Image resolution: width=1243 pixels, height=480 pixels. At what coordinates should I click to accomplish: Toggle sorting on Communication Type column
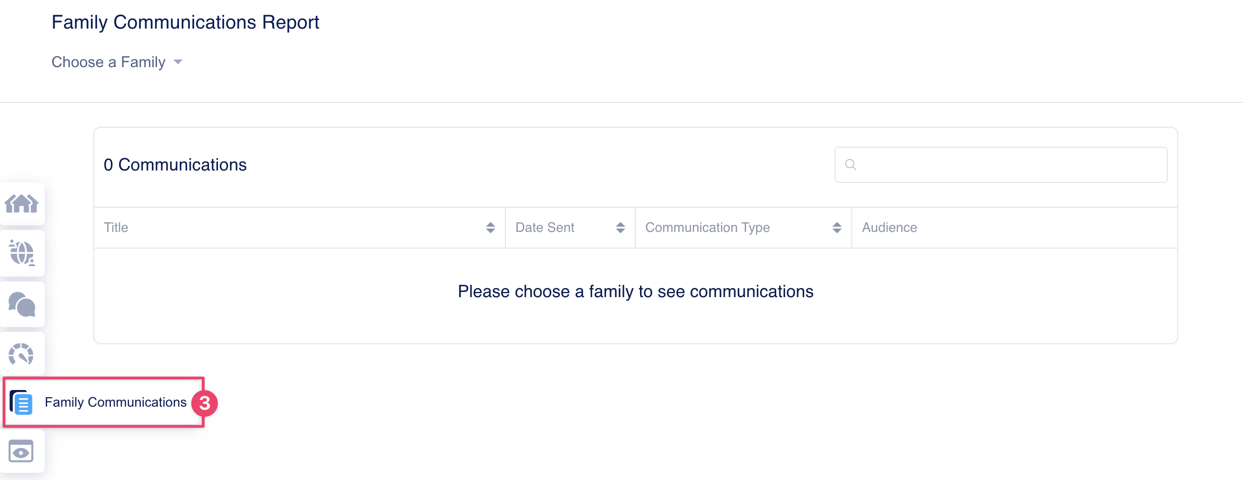[837, 228]
